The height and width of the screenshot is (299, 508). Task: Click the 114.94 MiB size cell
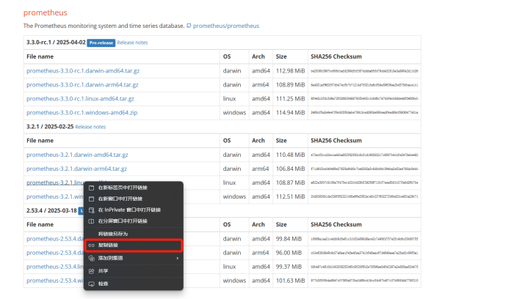[x=290, y=113]
